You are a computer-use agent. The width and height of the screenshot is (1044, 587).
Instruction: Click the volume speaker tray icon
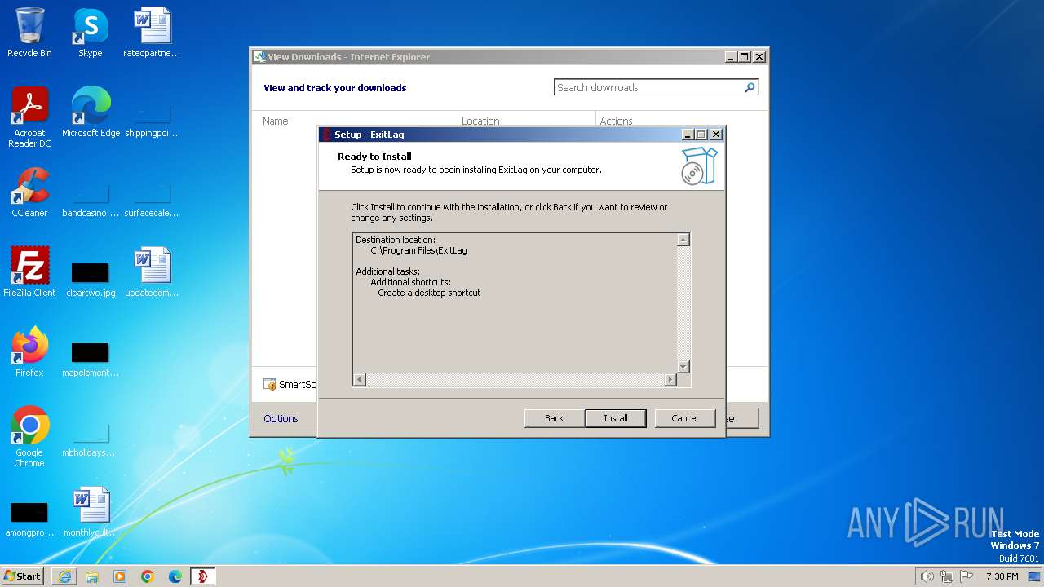[x=927, y=576]
